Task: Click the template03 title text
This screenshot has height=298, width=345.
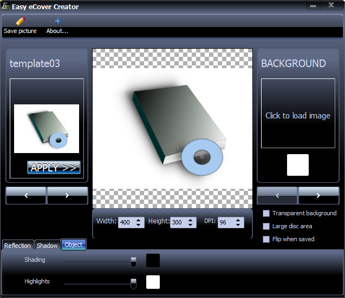Action: tap(35, 63)
